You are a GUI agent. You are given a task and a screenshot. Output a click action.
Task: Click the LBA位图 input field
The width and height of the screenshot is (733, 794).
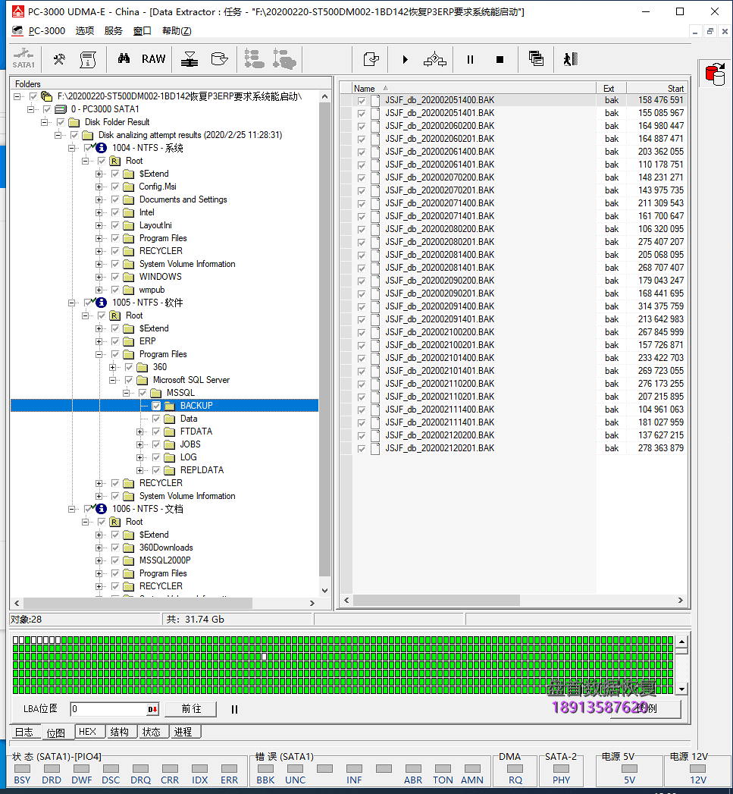click(109, 709)
